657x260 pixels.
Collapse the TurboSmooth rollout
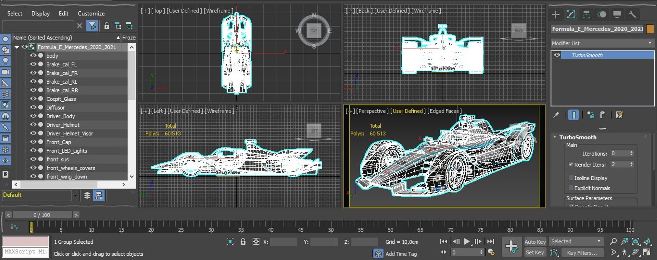(x=555, y=137)
